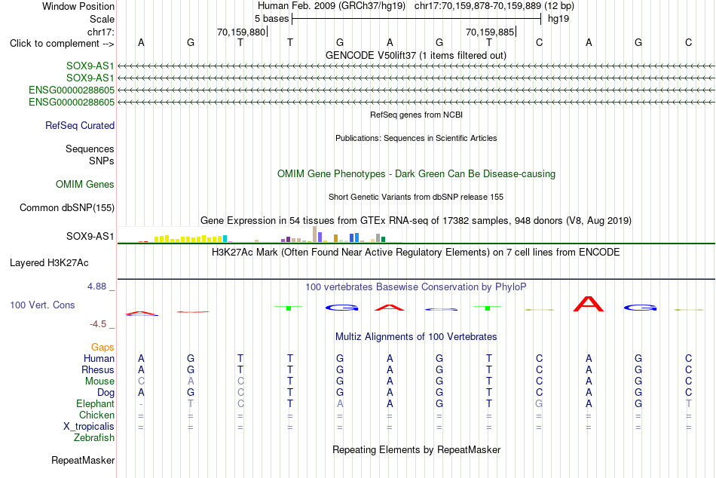
Task: Click the Dog alignment row label
Action: (106, 393)
